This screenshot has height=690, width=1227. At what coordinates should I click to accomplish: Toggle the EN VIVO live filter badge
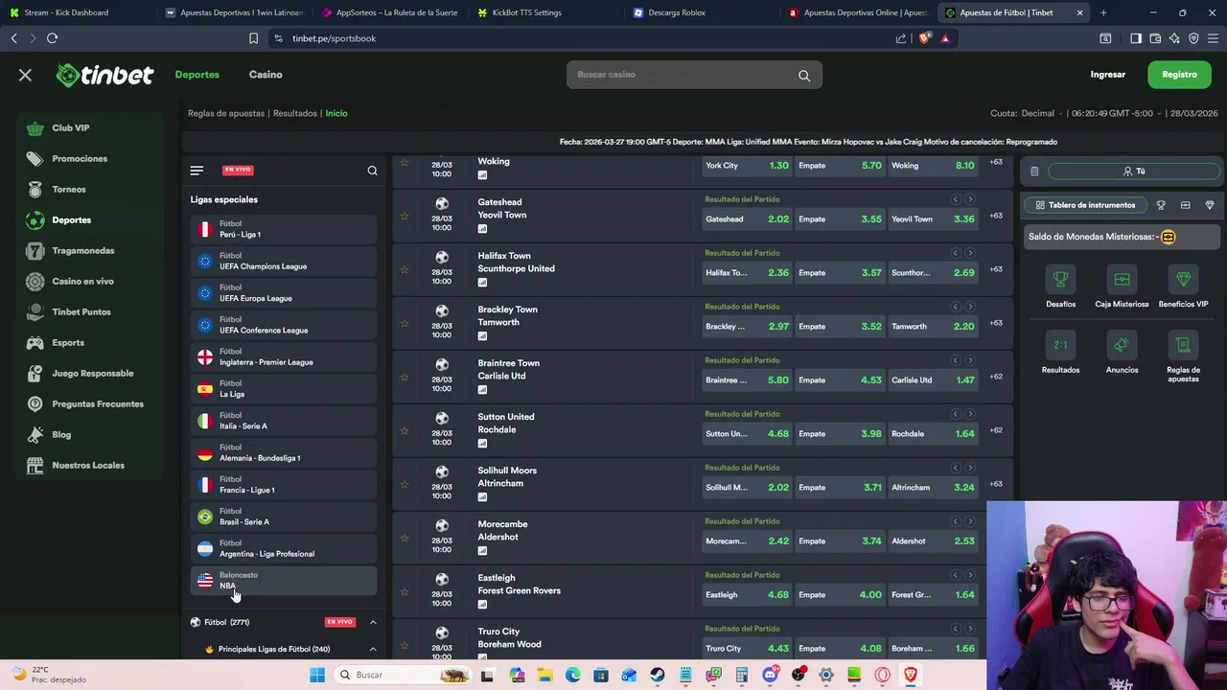[x=238, y=170]
